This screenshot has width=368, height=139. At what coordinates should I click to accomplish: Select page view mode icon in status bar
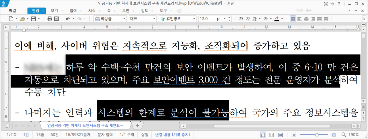point(262,134)
